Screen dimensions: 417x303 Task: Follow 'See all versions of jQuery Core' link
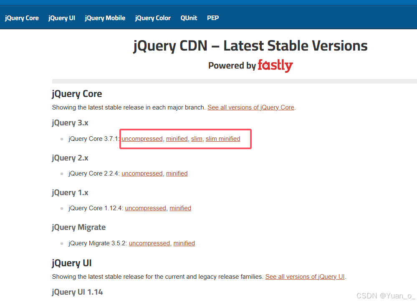tap(251, 107)
